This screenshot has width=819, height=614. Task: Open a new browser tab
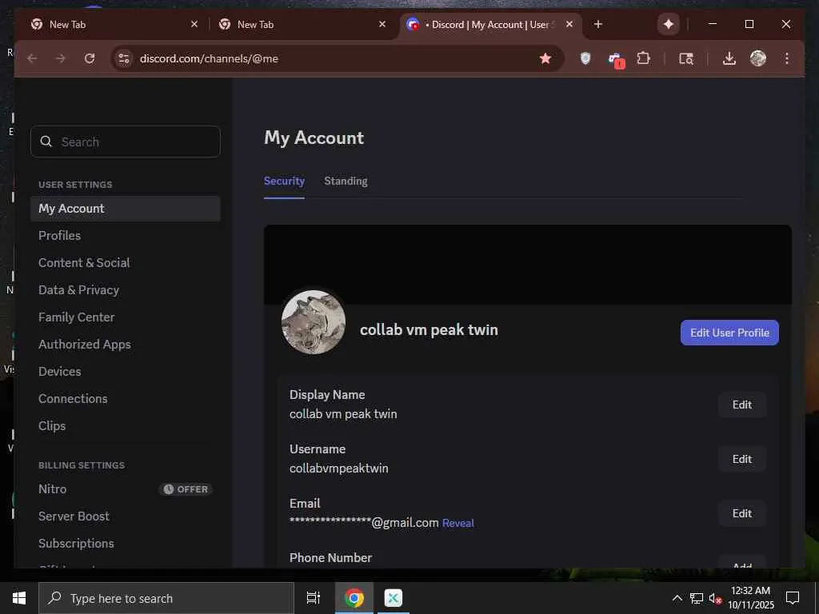(598, 24)
